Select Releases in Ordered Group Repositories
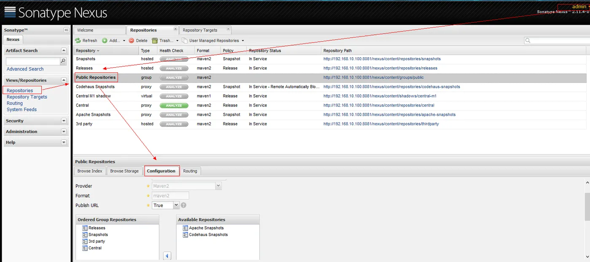Viewport: 590px width, 262px height. (x=97, y=228)
